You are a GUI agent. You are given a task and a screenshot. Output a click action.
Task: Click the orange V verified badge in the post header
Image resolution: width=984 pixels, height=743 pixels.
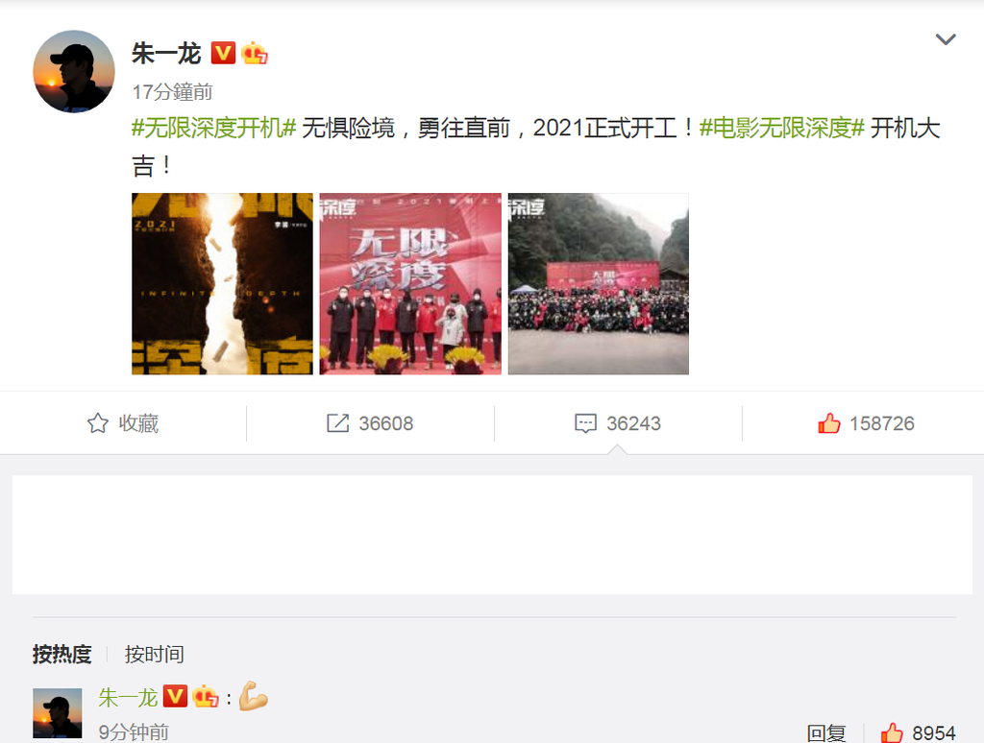pos(223,54)
